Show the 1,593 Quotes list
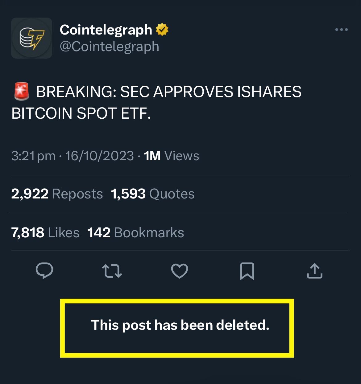The image size is (361, 384). pos(153,194)
